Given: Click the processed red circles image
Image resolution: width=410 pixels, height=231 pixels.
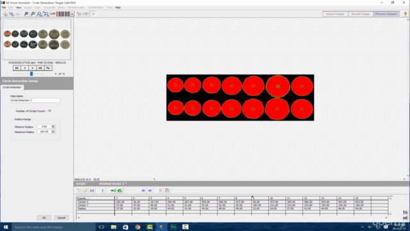Looking at the screenshot, I should [x=240, y=98].
